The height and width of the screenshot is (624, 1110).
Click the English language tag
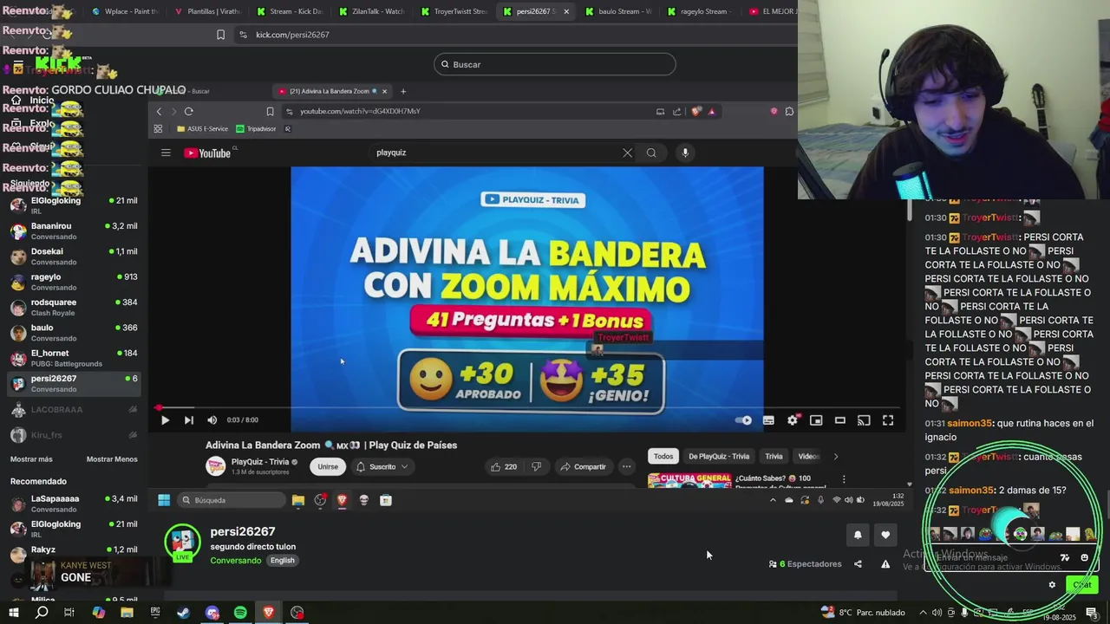click(282, 561)
